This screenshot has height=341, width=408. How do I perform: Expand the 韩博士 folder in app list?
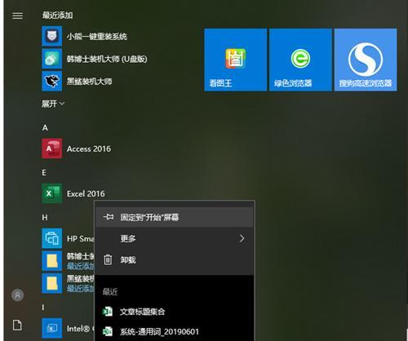(x=52, y=261)
